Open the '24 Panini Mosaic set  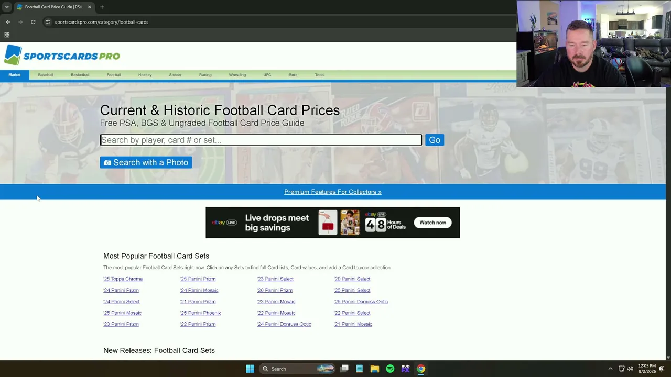click(x=199, y=290)
